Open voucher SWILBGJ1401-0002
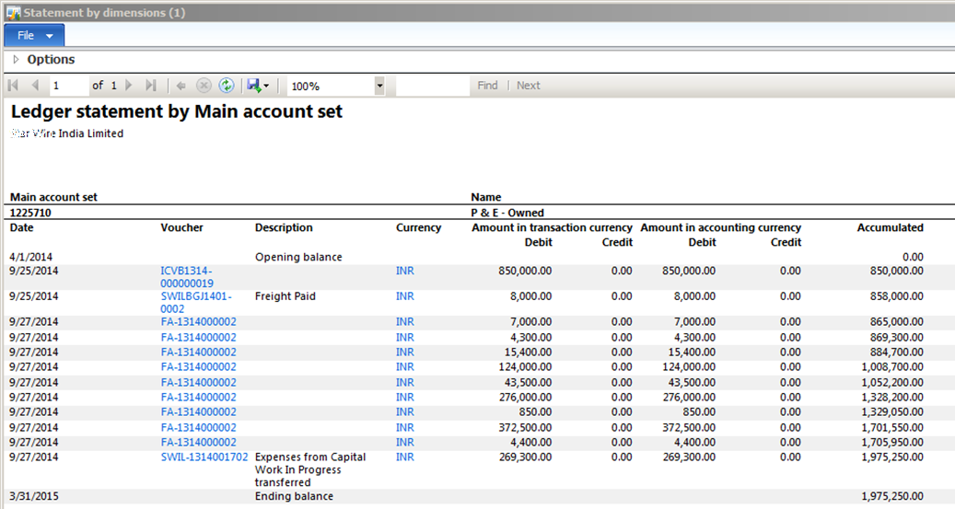This screenshot has height=509, width=955. [x=196, y=303]
